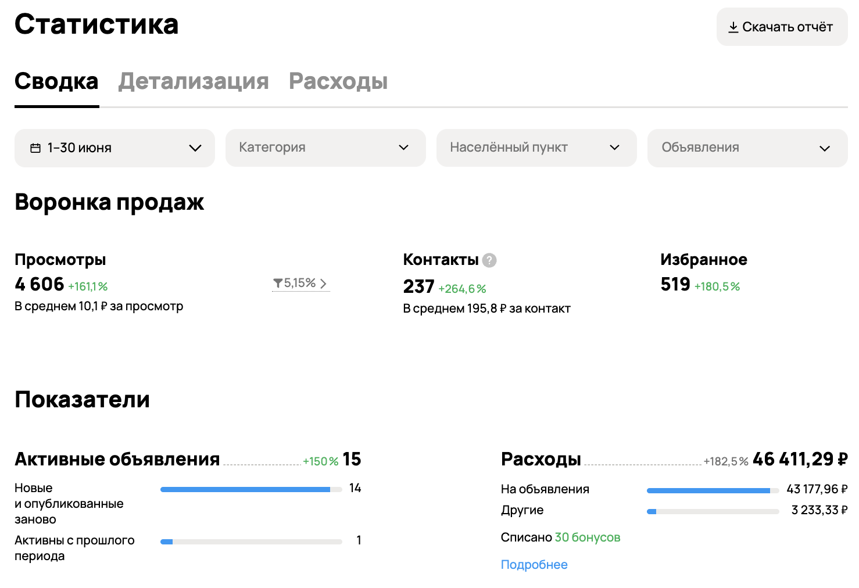Select the Сводка tab
This screenshot has width=859, height=588.
56,81
